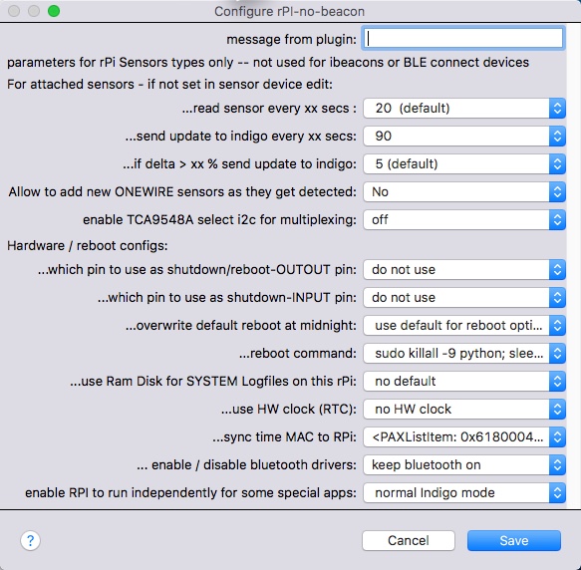Open the sync time MAC to RPi dropdown
581x570 pixels.
point(464,436)
